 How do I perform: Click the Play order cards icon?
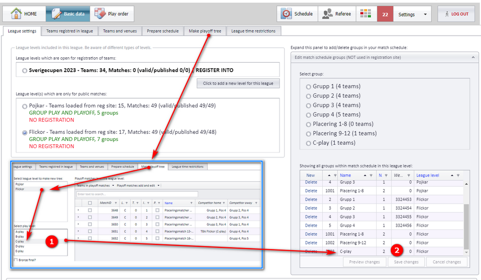click(x=100, y=13)
